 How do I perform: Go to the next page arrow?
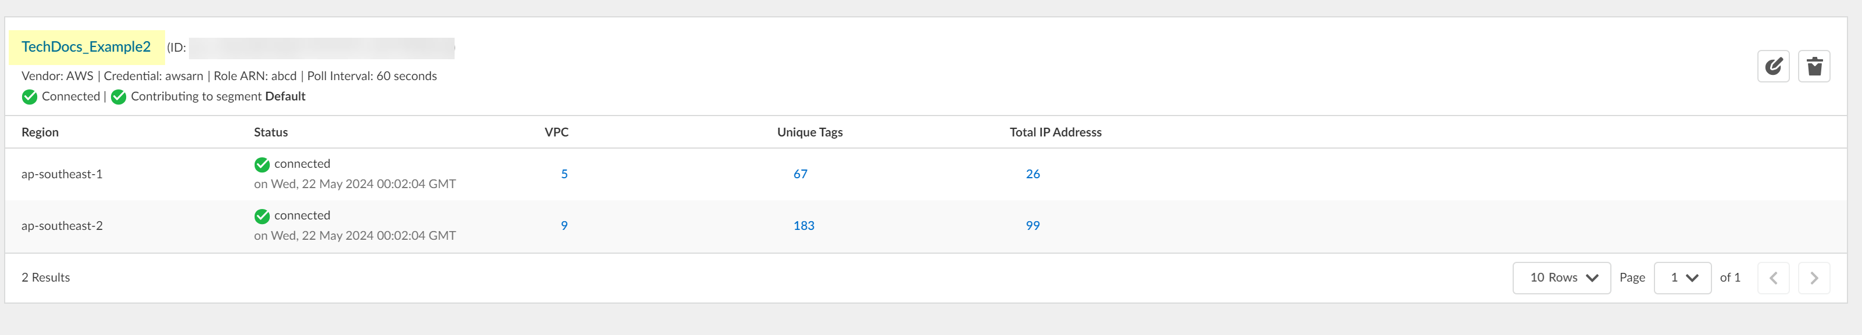click(1814, 278)
